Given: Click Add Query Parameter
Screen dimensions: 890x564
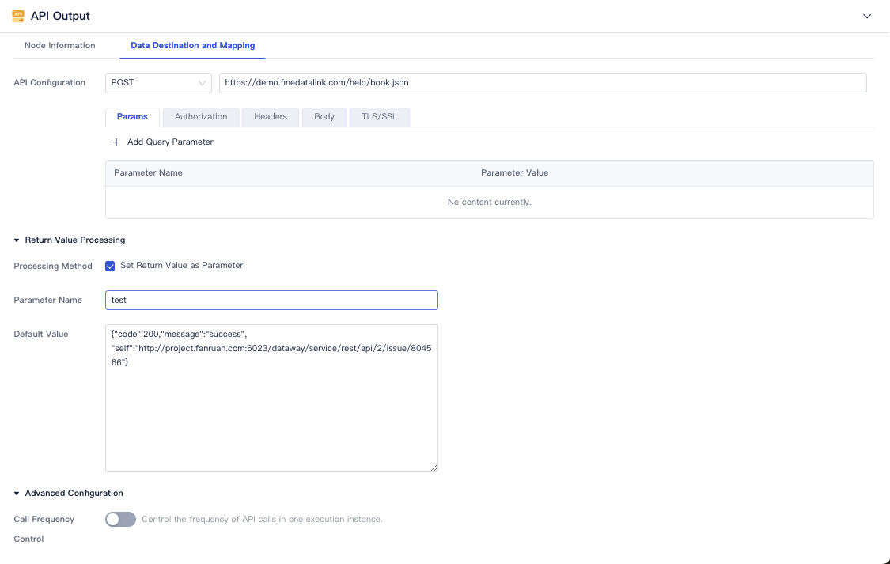Looking at the screenshot, I should point(169,142).
